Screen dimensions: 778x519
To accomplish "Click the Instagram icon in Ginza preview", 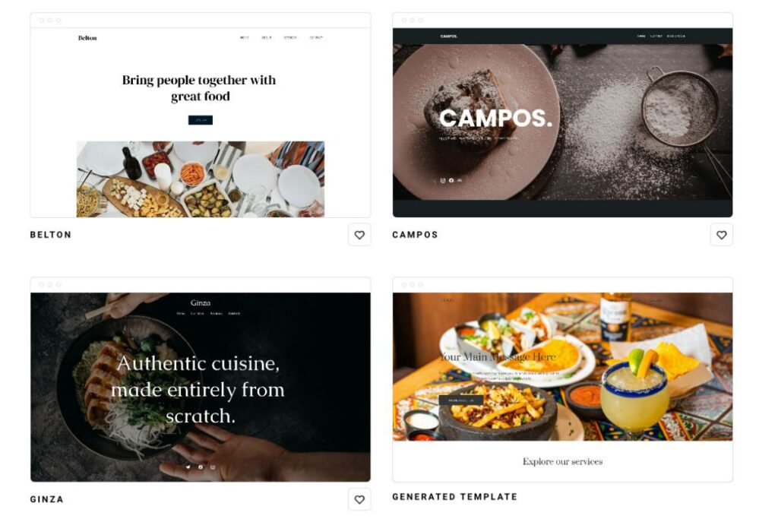I will [x=213, y=467].
